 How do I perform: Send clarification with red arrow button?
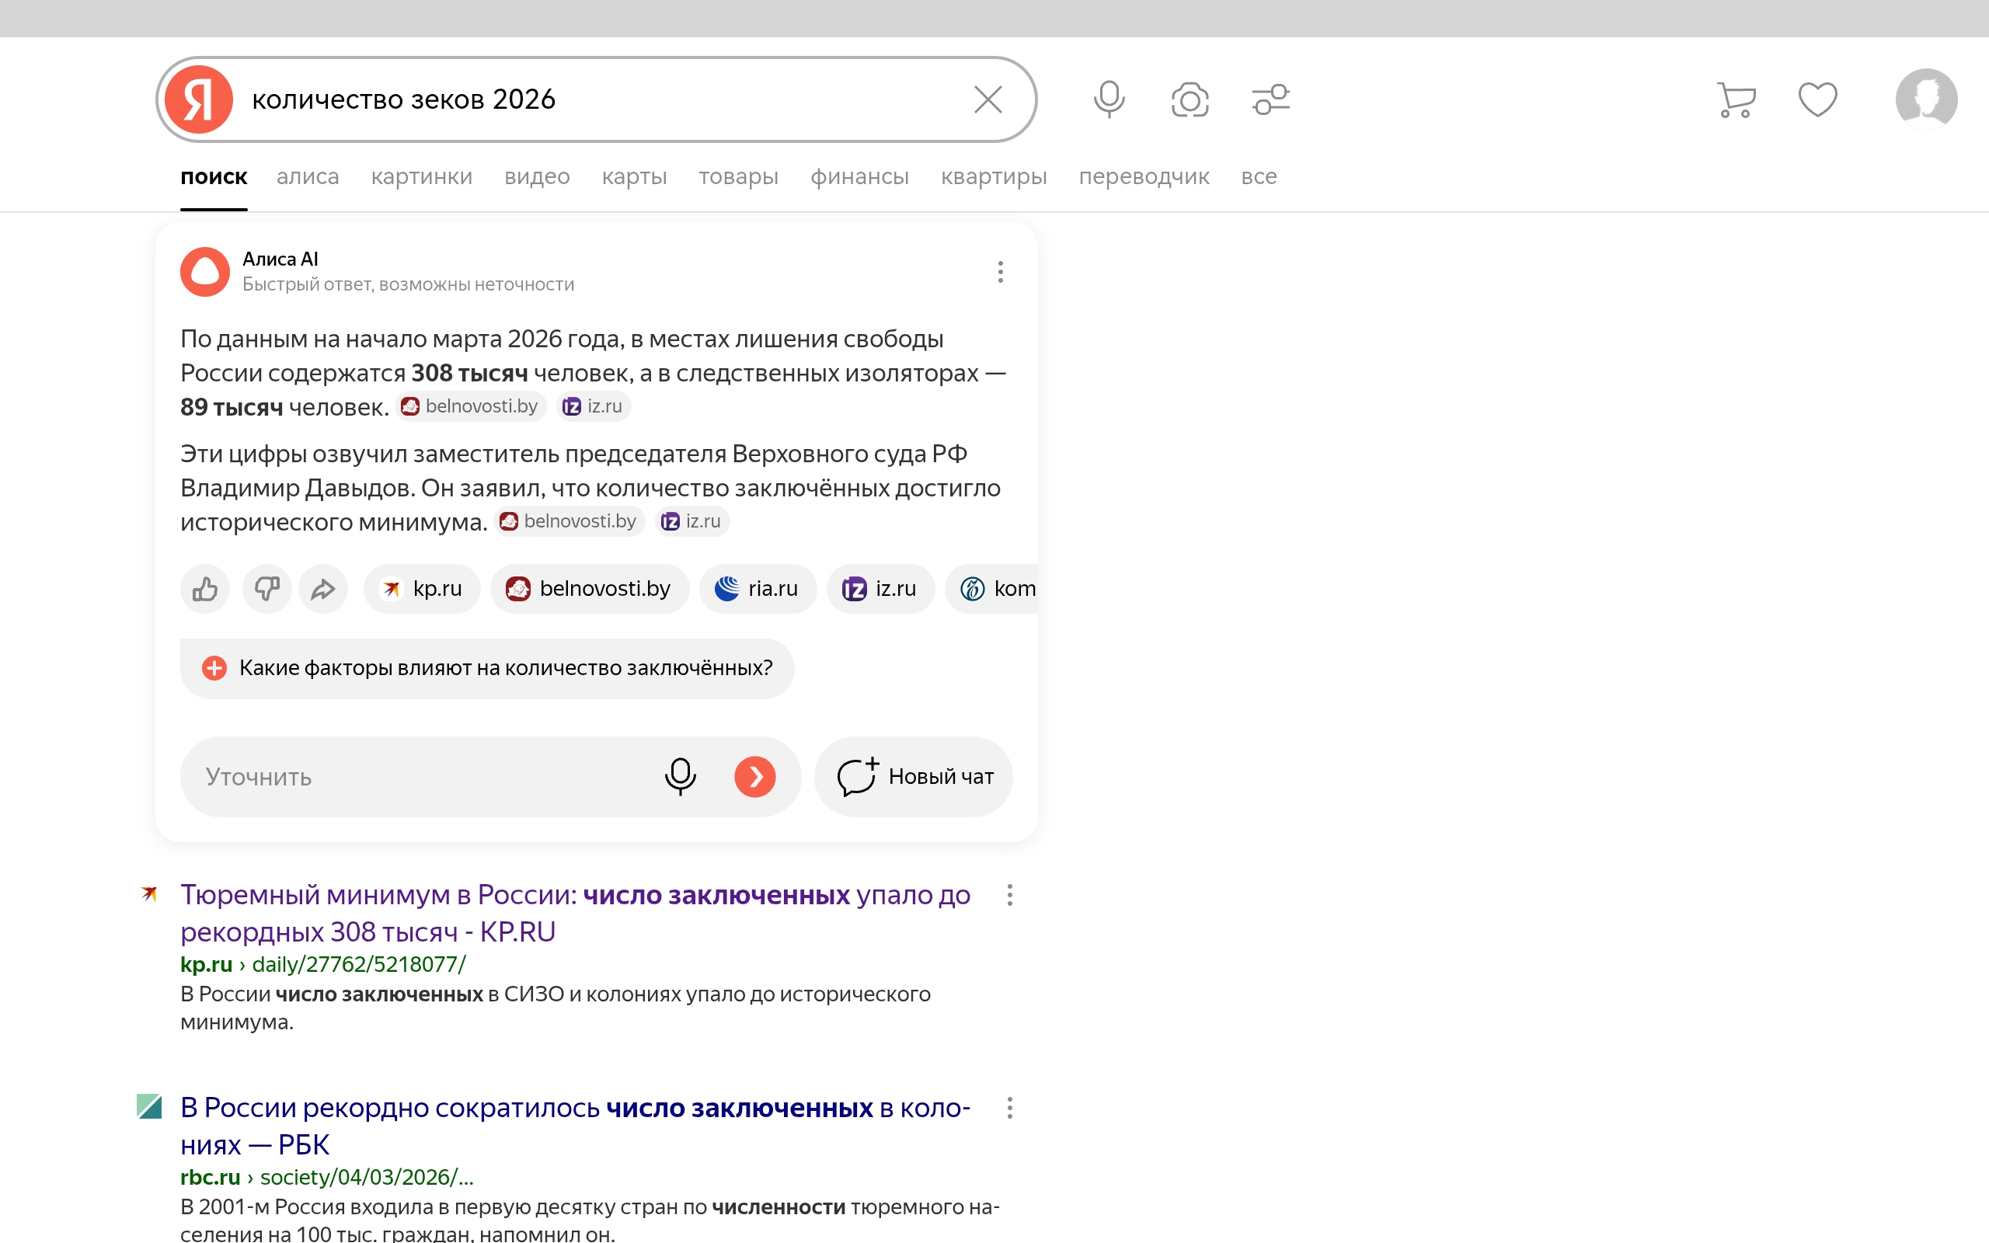(754, 777)
